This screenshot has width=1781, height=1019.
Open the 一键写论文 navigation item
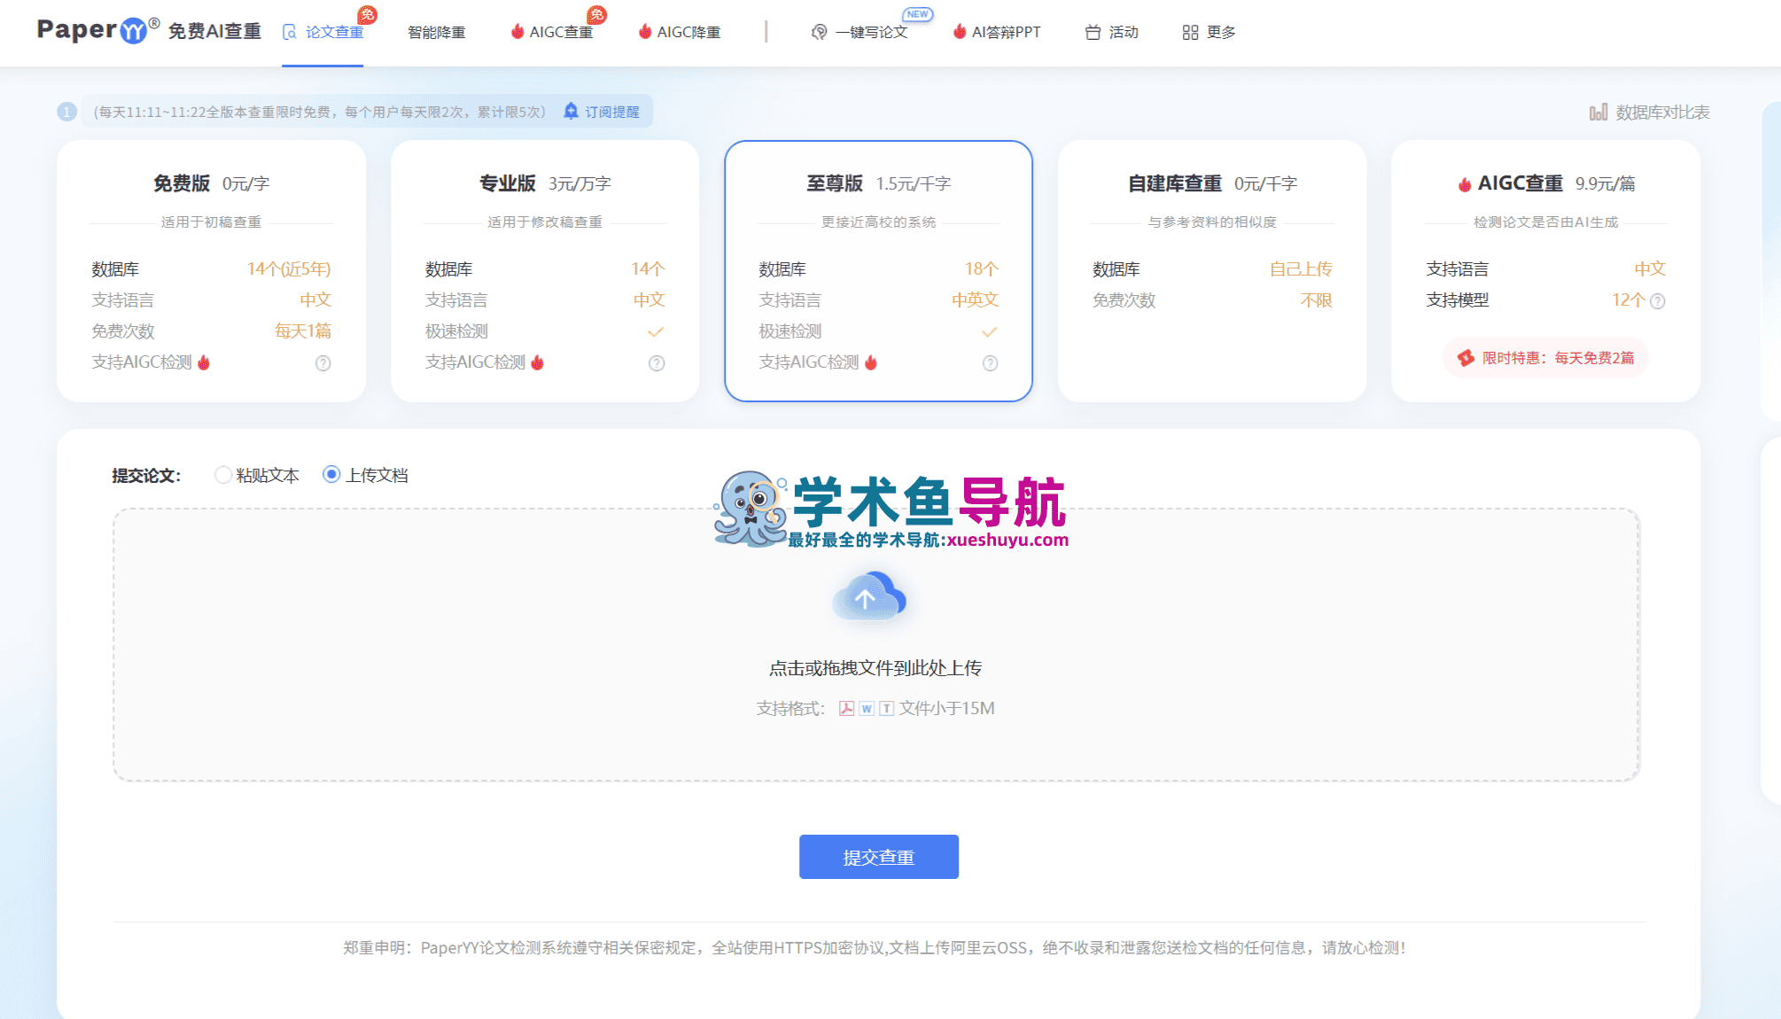860,32
